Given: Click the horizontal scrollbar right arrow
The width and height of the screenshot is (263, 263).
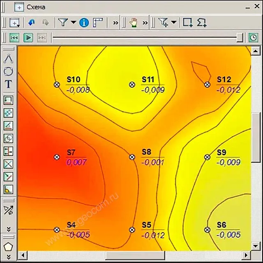Looking at the screenshot, I should point(246,256).
